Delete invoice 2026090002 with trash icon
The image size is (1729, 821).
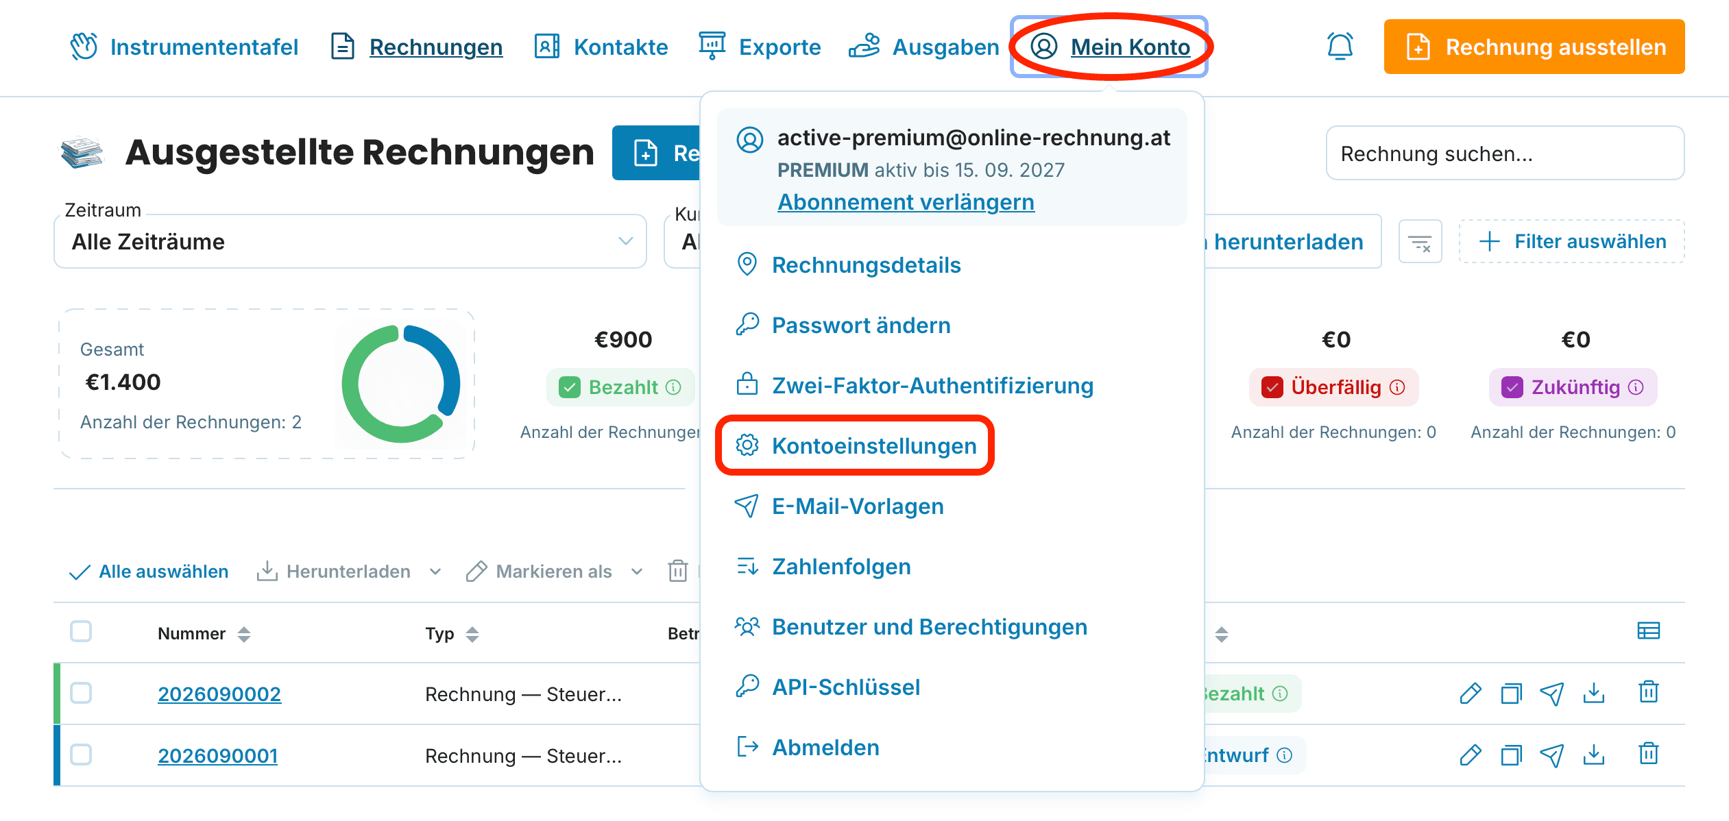1649,691
